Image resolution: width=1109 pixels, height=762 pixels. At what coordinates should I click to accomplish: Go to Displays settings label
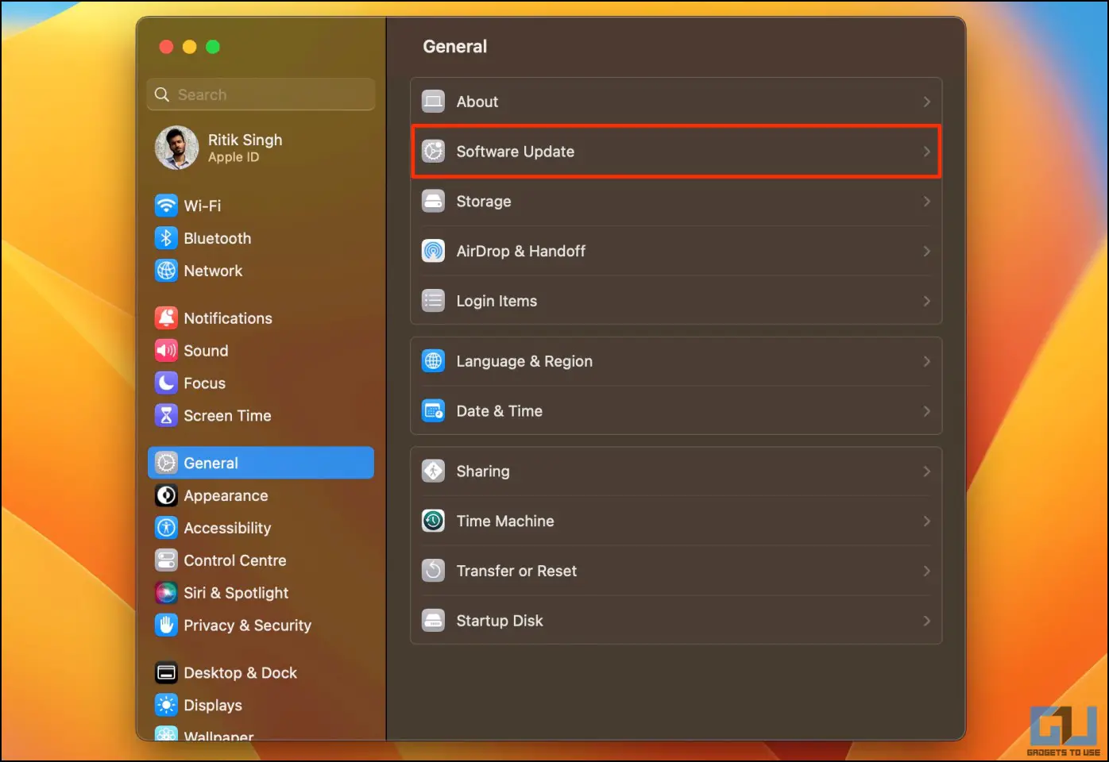[213, 705]
